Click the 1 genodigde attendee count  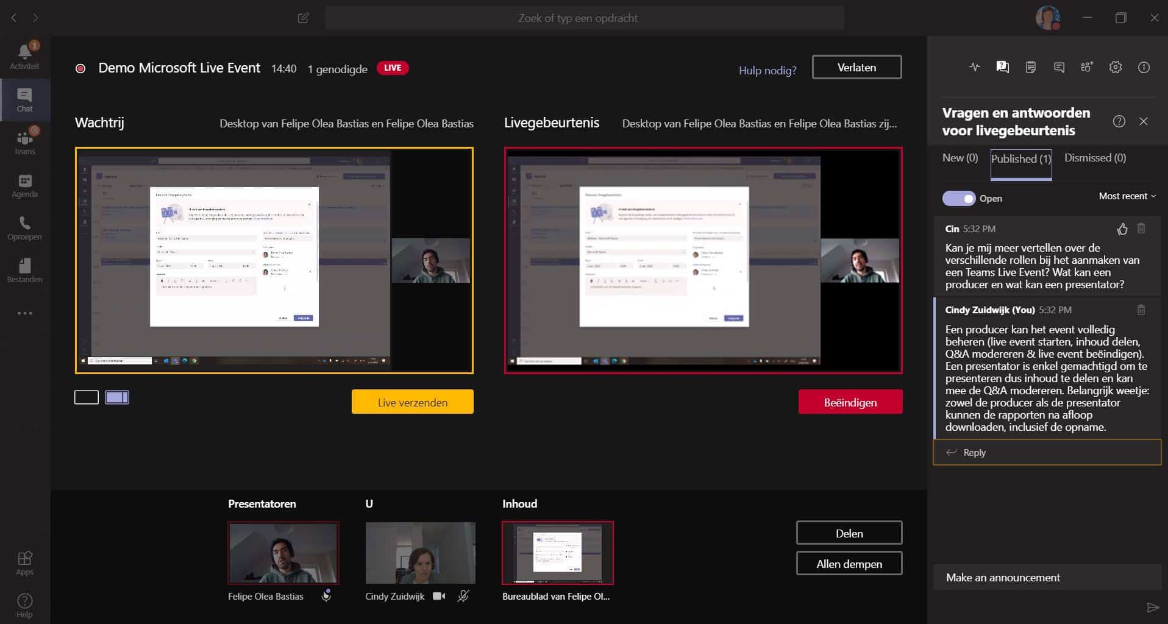pos(337,69)
